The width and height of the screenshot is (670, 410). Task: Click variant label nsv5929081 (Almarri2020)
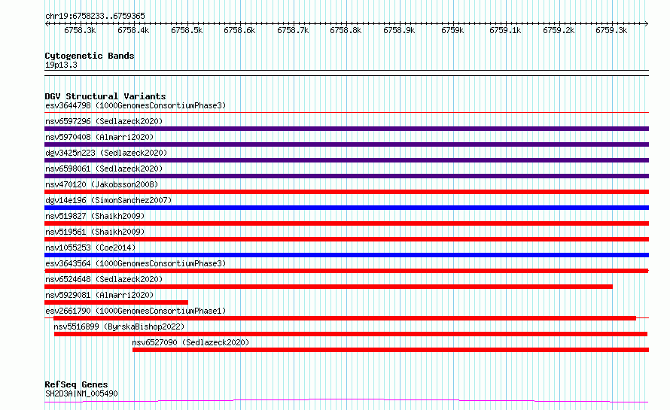tap(99, 295)
